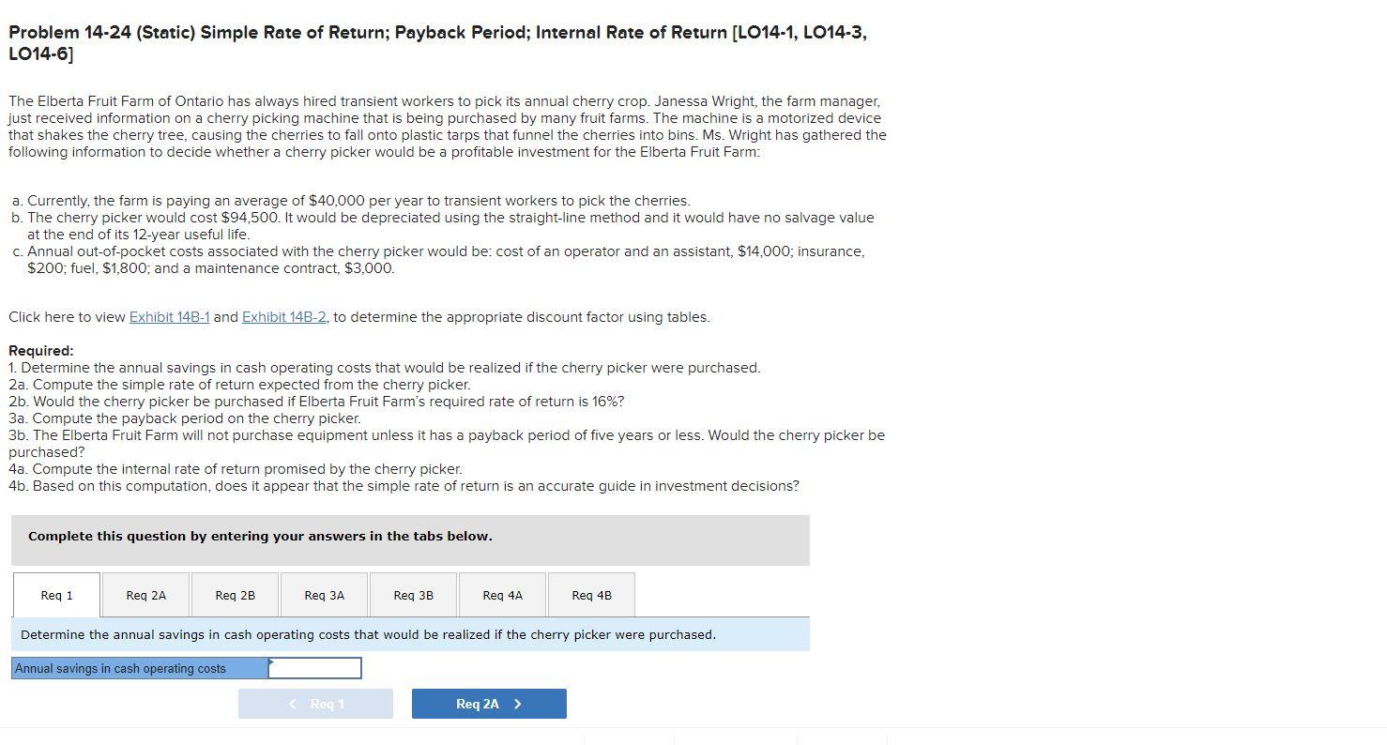The image size is (1387, 745).
Task: Click the first empty table cell at bottom
Action: tap(629, 738)
